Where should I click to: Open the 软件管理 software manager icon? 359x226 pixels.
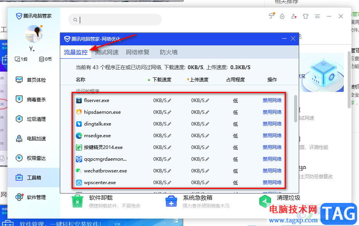click(x=19, y=197)
